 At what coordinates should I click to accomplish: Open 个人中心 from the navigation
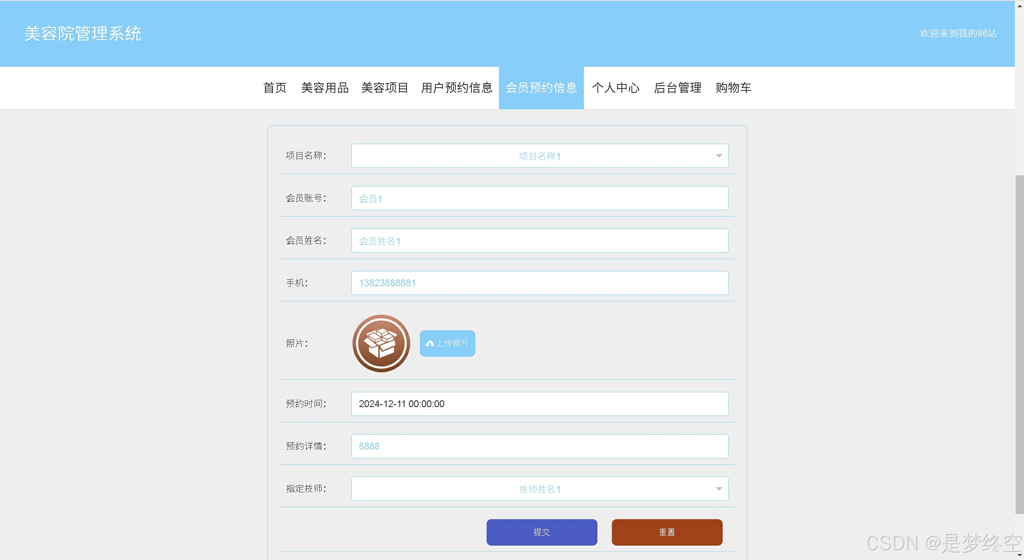click(615, 88)
